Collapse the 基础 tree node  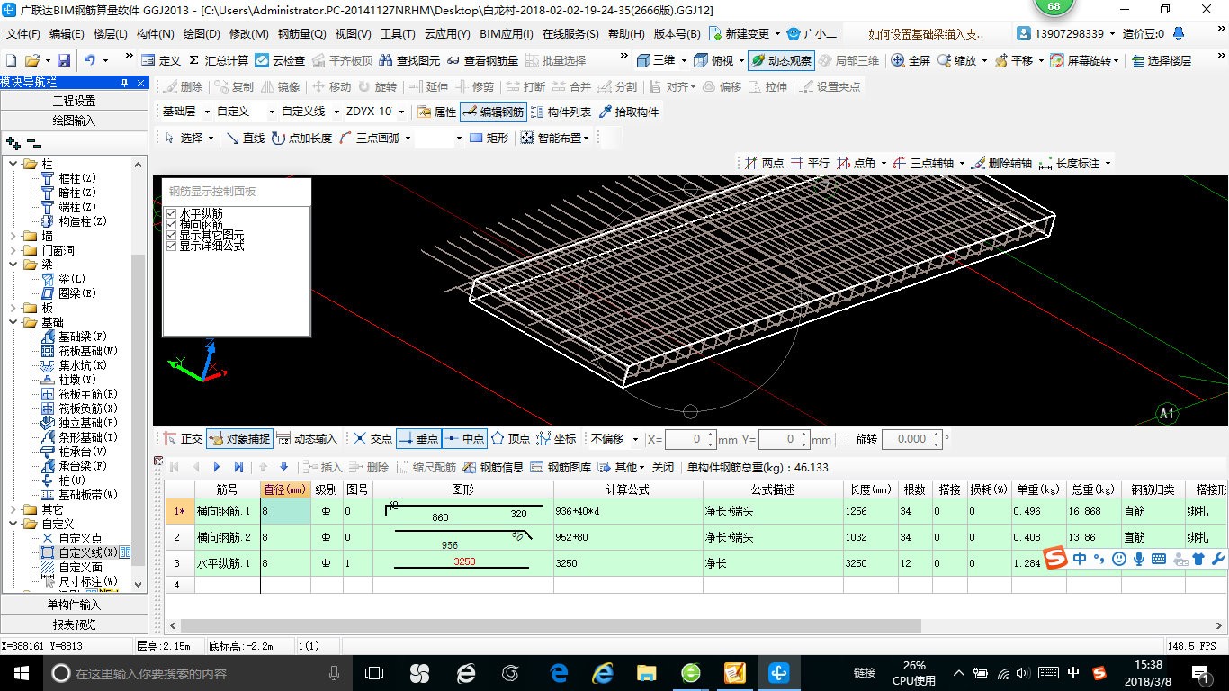(x=13, y=322)
